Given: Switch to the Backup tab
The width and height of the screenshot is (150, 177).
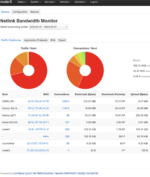Looking at the screenshot, I should pos(35,12).
